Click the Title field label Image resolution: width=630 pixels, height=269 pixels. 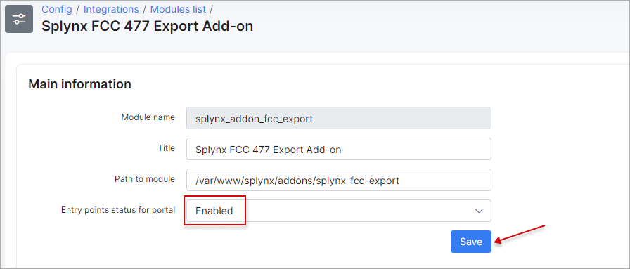167,148
